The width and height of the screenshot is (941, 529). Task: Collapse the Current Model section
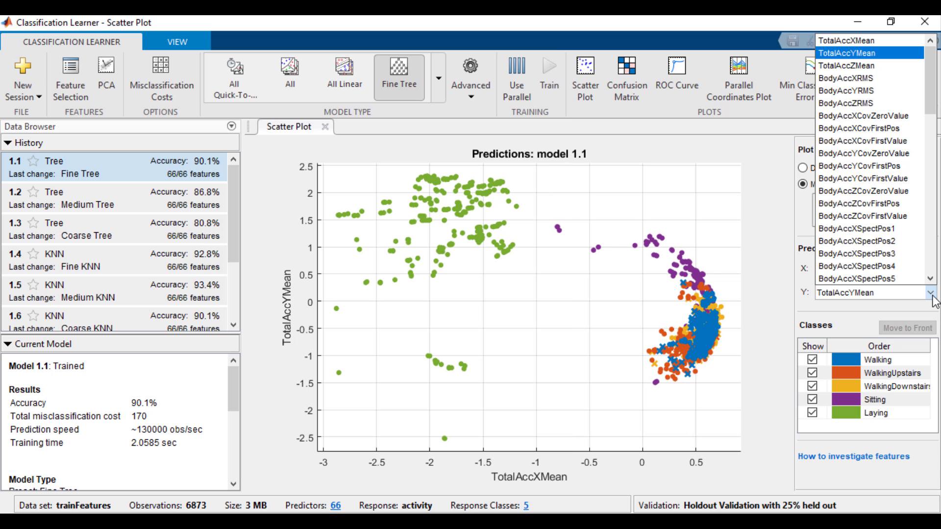pos(8,344)
